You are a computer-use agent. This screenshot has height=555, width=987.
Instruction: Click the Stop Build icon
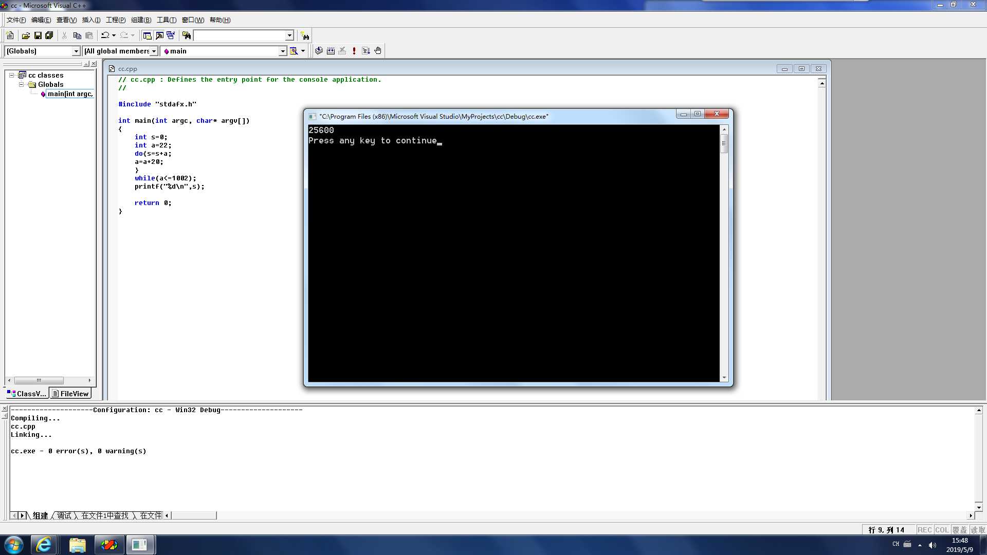[x=342, y=51]
